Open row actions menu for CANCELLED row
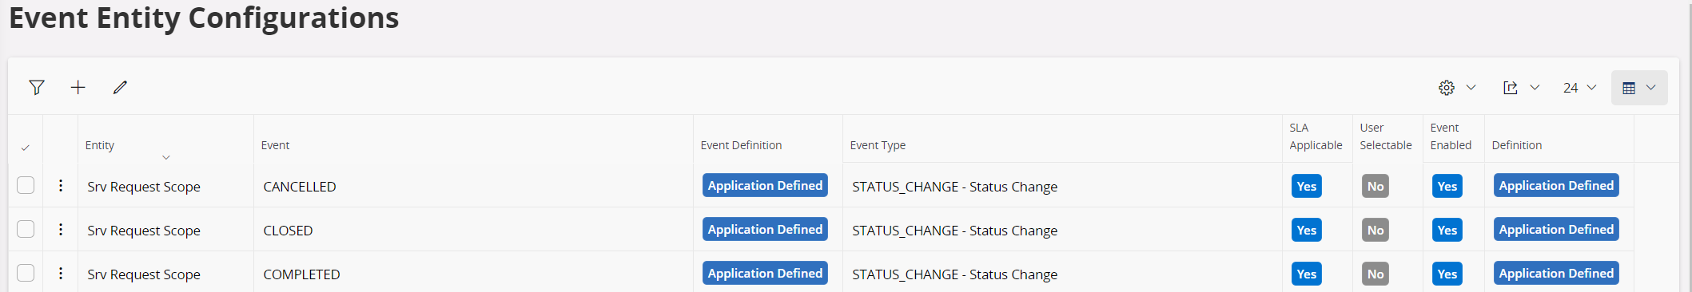The height and width of the screenshot is (292, 1692). (x=61, y=186)
